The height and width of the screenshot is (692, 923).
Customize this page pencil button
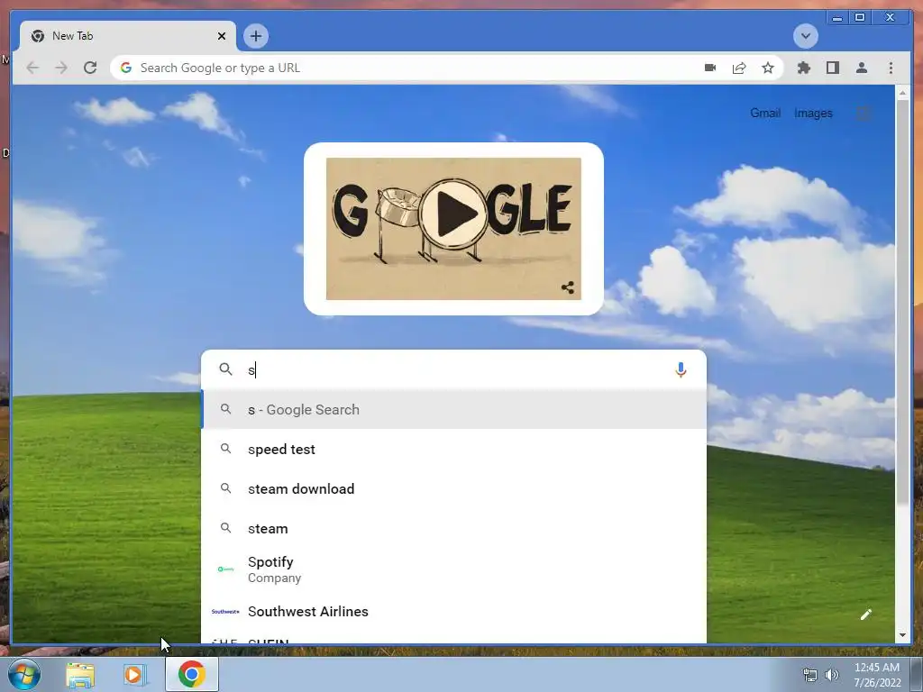point(865,615)
